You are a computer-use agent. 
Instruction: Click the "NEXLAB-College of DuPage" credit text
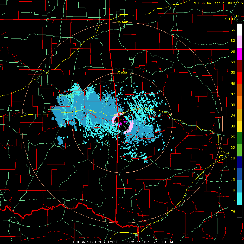click(217, 3)
